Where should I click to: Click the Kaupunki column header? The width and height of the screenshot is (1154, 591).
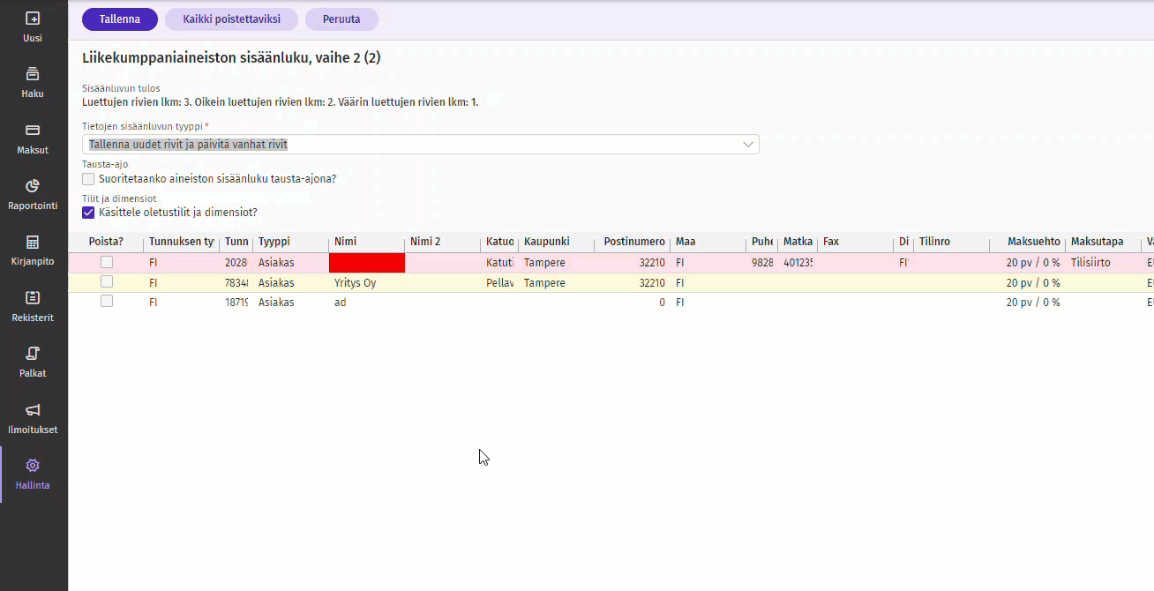coord(547,242)
